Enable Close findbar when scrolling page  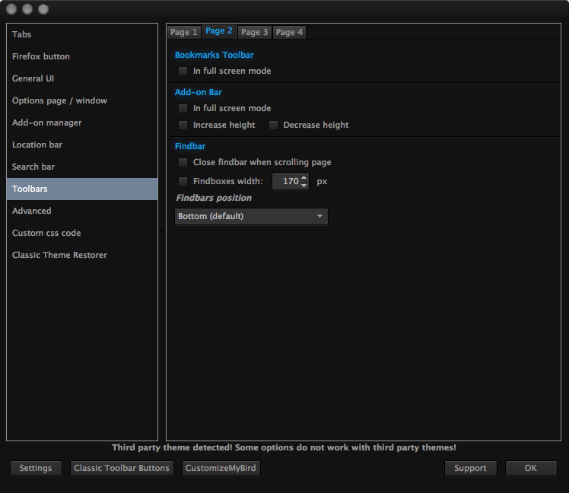click(183, 162)
